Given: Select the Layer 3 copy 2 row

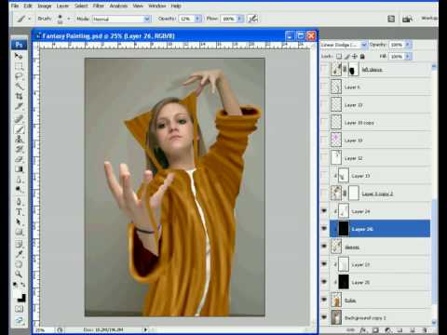Looking at the screenshot, I should coord(380,194).
